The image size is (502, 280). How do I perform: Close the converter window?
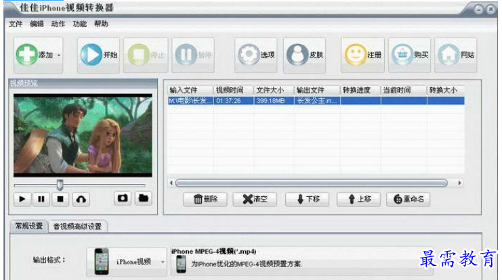(x=490, y=9)
